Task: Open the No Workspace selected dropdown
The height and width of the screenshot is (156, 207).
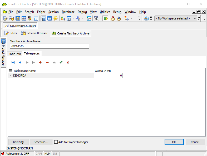Action: 176,18
